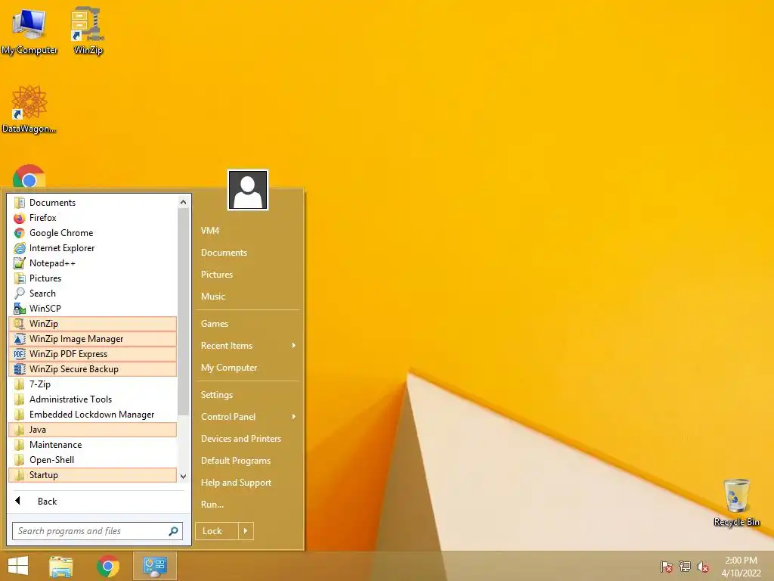Image resolution: width=774 pixels, height=581 pixels.
Task: Open File Explorer from the taskbar
Action: [x=61, y=566]
